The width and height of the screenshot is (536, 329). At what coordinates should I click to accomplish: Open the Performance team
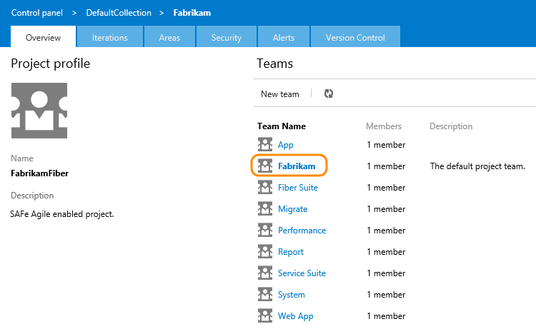[302, 231]
